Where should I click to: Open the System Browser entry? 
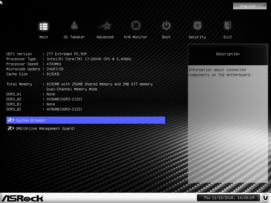(x=86, y=120)
